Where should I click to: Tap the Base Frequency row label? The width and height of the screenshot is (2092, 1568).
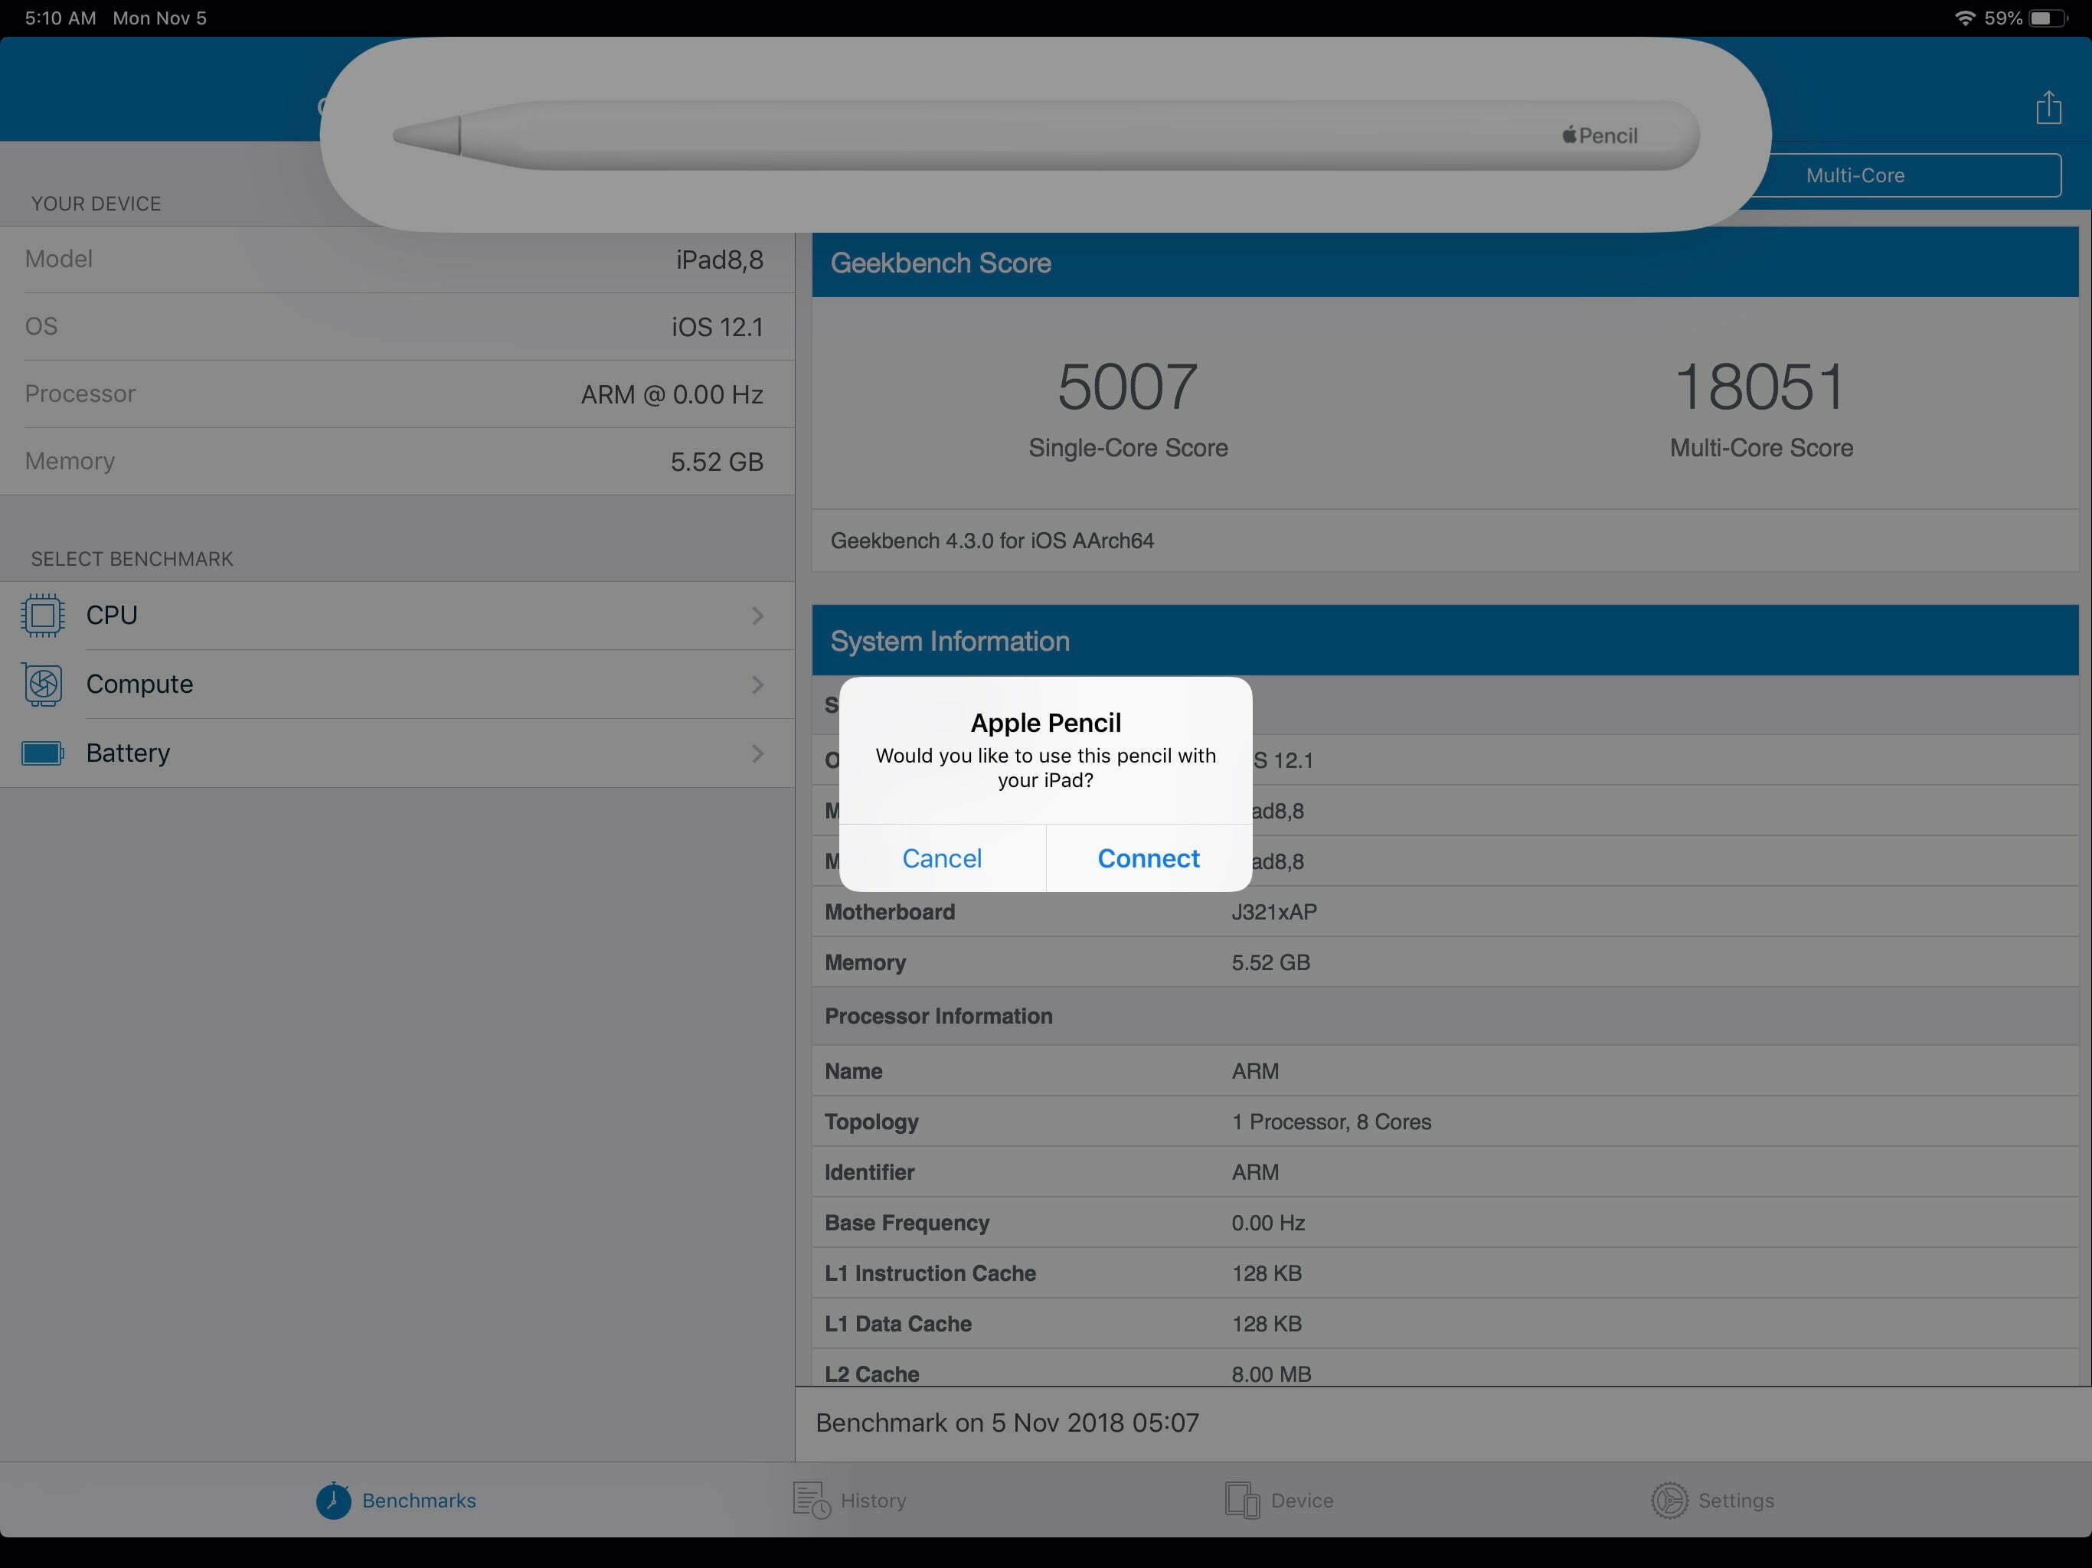tap(907, 1223)
